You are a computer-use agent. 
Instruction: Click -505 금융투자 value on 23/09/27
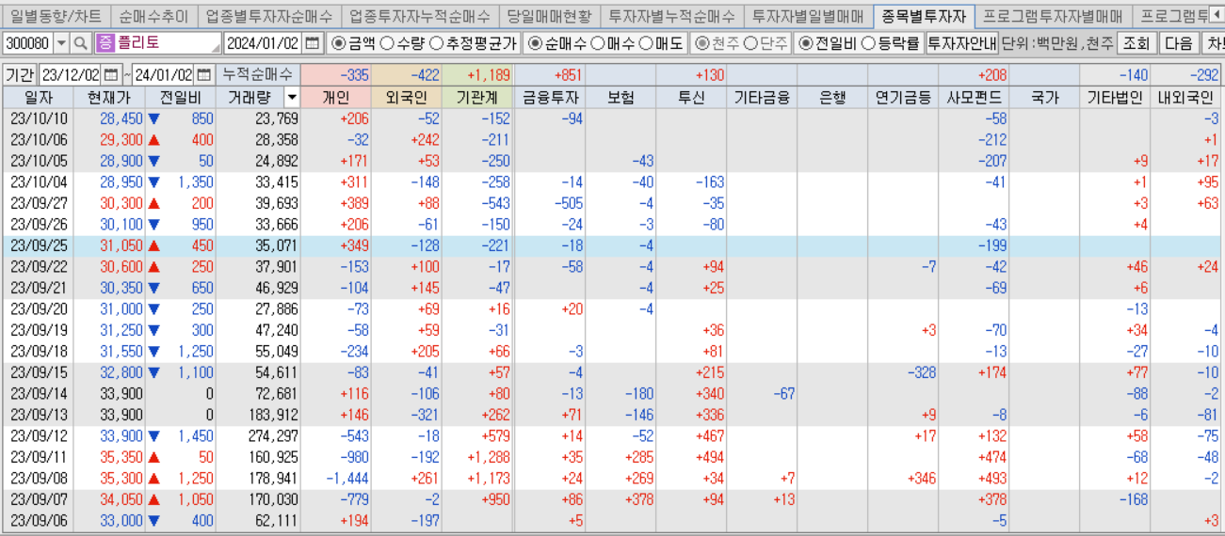(x=569, y=203)
